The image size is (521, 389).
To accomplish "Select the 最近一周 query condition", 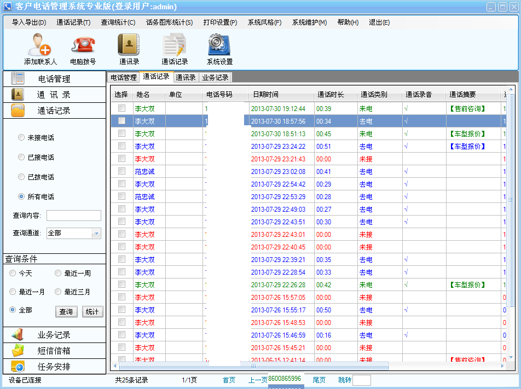I will tap(58, 273).
